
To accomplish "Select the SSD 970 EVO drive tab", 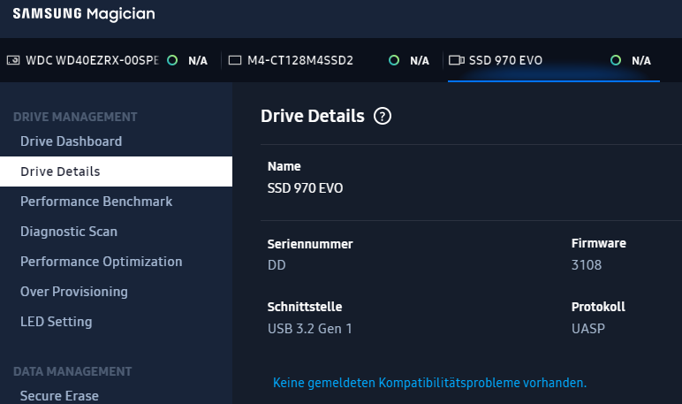I will click(x=554, y=60).
